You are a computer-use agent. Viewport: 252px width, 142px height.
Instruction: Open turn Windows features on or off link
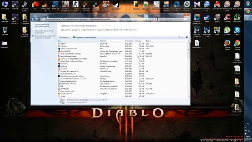[x=45, y=37]
